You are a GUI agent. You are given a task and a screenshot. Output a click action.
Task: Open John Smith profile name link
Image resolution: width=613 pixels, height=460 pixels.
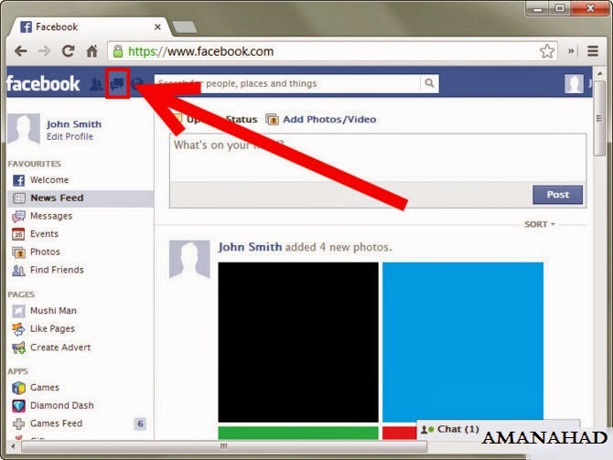74,124
